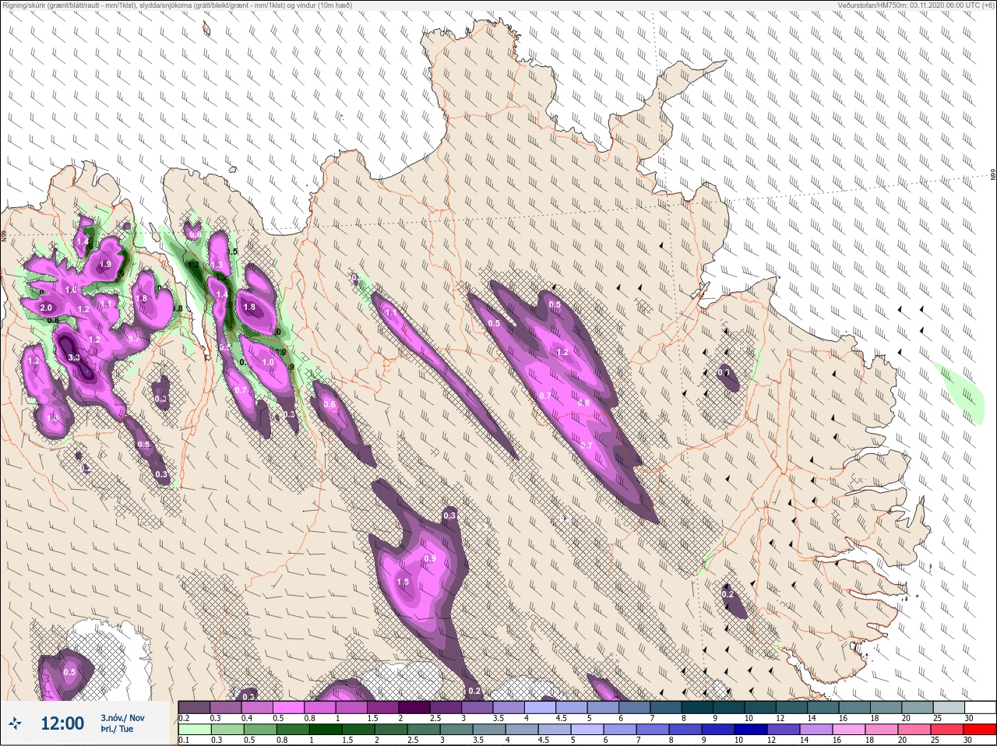The width and height of the screenshot is (997, 746).
Task: Pick the bright pink 0.5 swatch in upper legend
Action: point(290,707)
